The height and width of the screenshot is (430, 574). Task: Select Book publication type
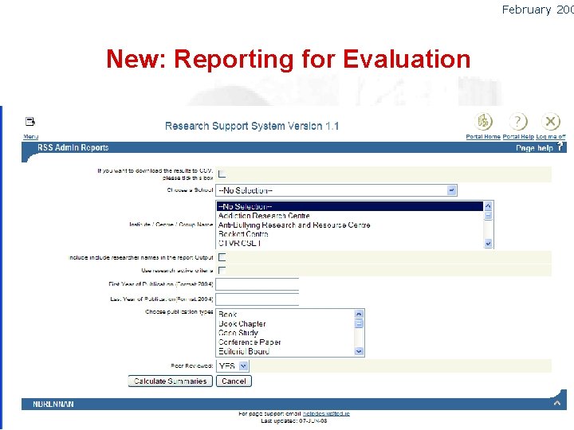click(285, 315)
